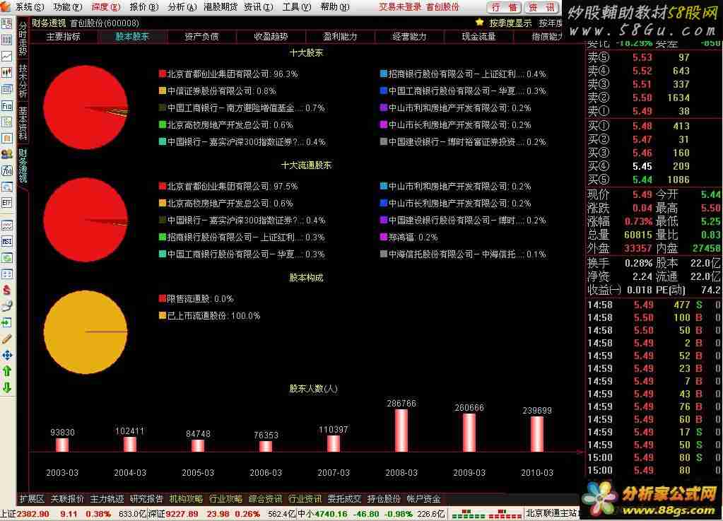The height and width of the screenshot is (521, 723).
Task: Open the 港股期货 menu
Action: pyautogui.click(x=221, y=7)
